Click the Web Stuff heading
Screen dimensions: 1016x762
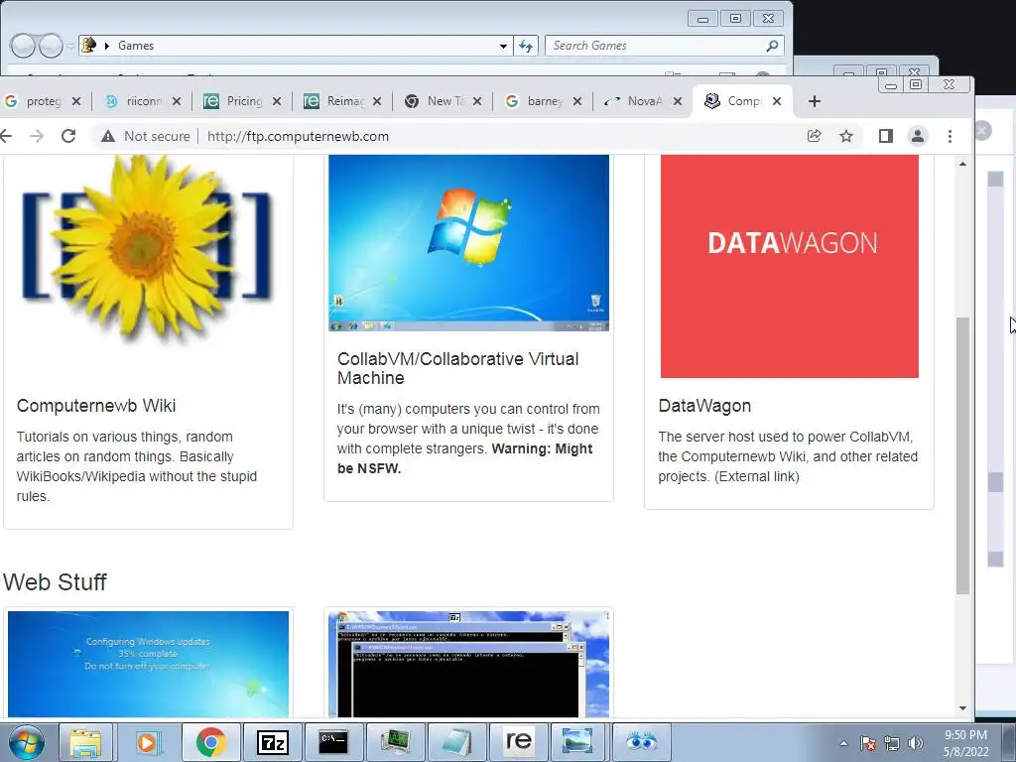click(55, 581)
